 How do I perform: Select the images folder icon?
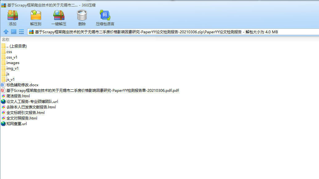3,63
